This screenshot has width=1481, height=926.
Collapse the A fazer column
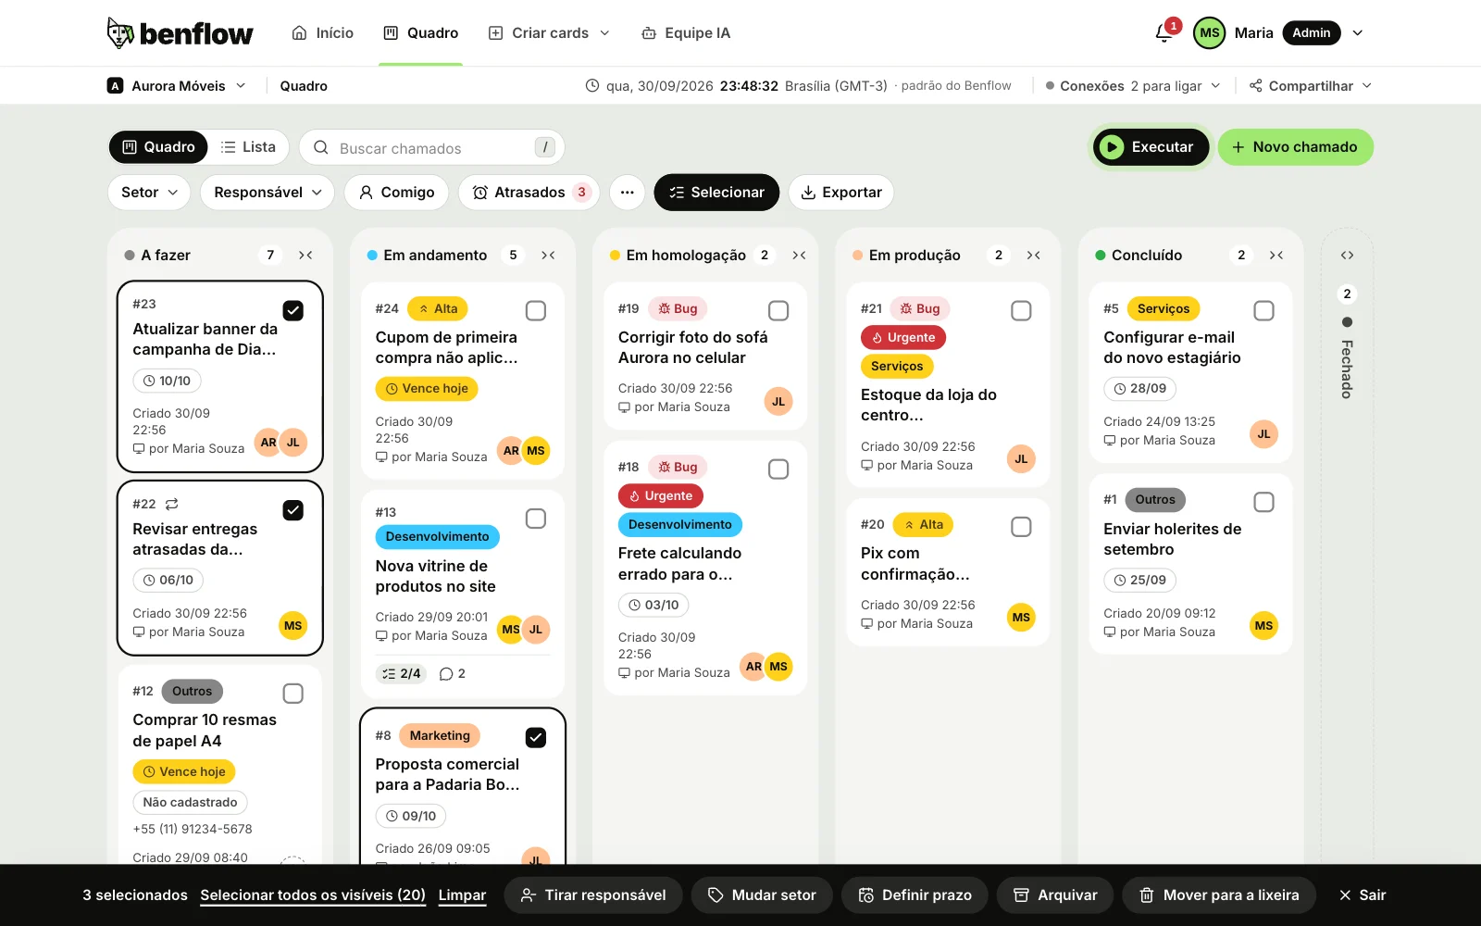(x=305, y=256)
